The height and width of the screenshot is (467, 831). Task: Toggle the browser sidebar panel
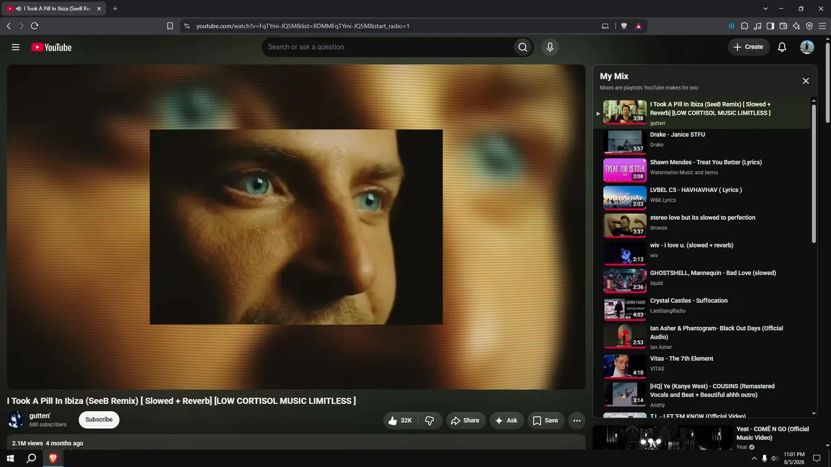771,26
